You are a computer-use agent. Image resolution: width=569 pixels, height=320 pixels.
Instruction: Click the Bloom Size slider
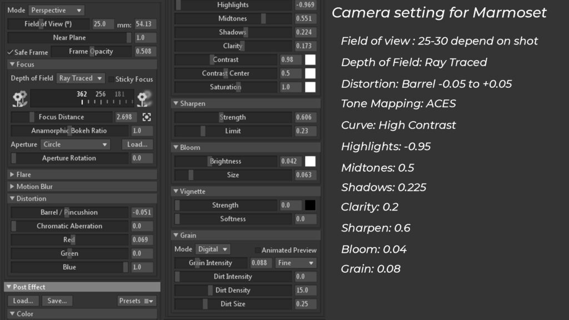point(233,175)
